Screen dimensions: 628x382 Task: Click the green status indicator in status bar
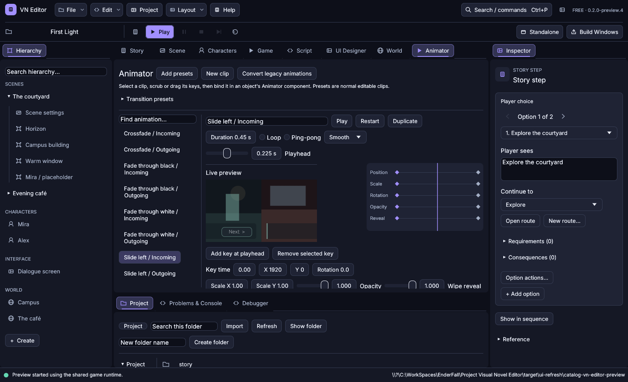(x=6, y=375)
